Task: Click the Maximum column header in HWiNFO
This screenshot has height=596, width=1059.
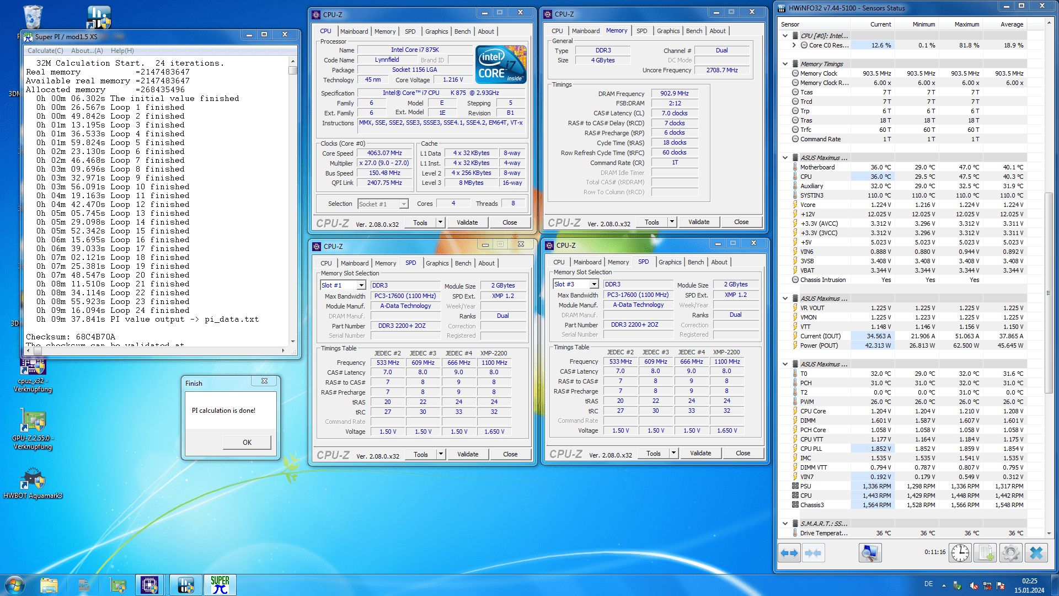Action: 966,24
